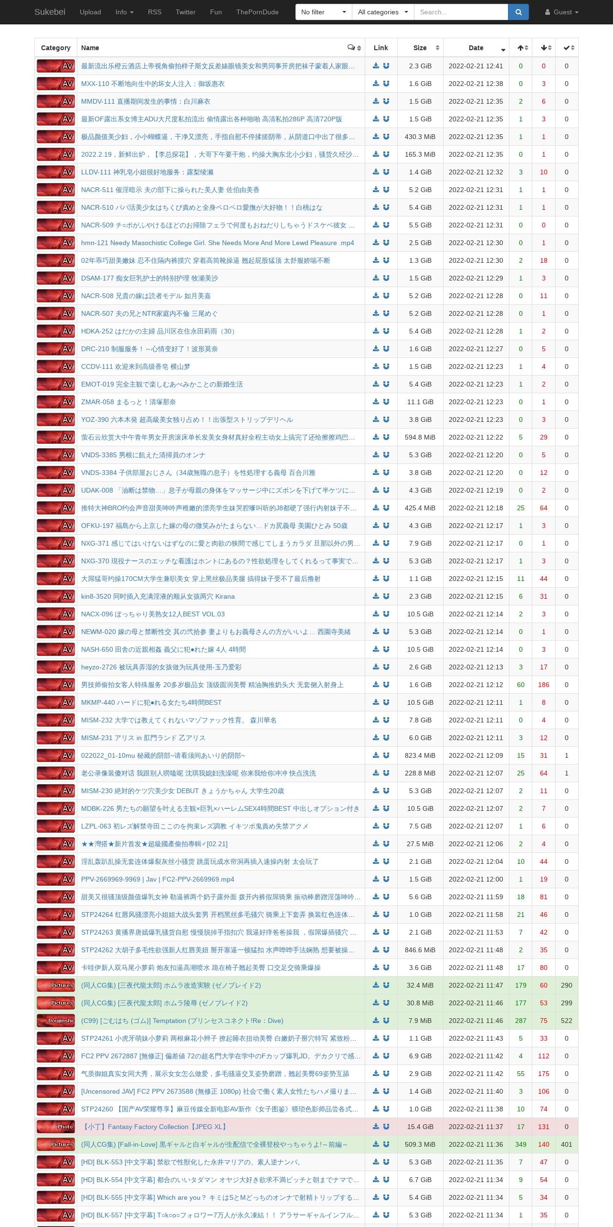613x1227 pixels.
Task: Open ZMAR-058 torrent title link
Action: (128, 402)
